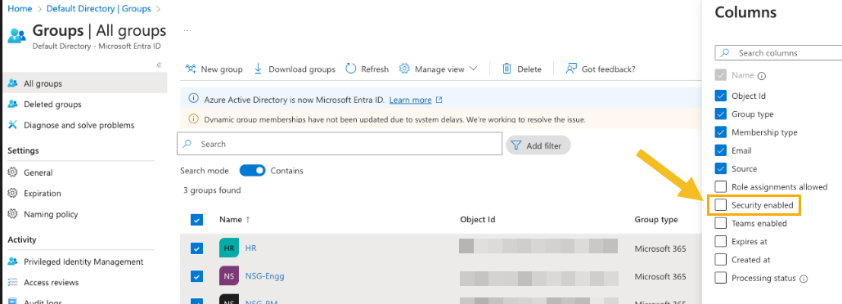Image resolution: width=842 pixels, height=304 pixels.
Task: Click the Deleted groups people icon
Action: [x=13, y=104]
